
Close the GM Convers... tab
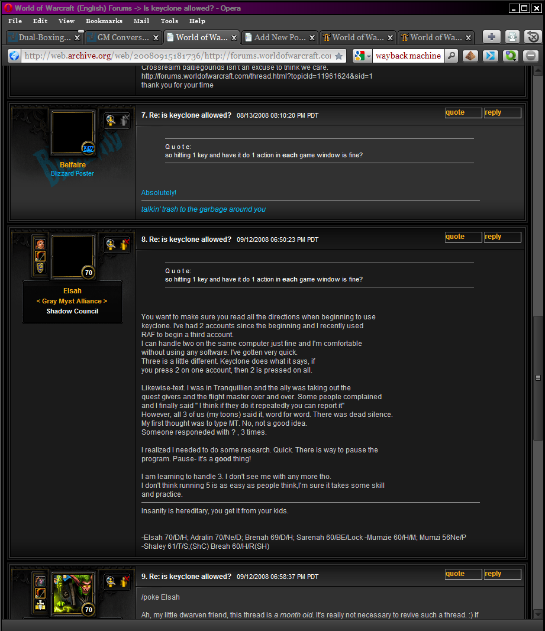click(x=156, y=38)
